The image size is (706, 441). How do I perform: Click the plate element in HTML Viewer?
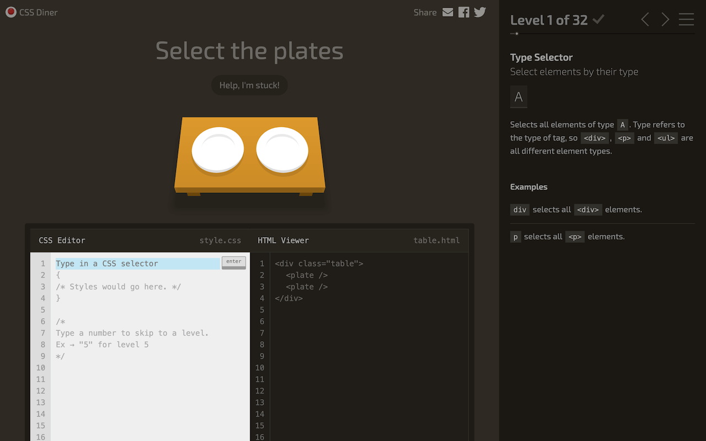[x=306, y=275]
